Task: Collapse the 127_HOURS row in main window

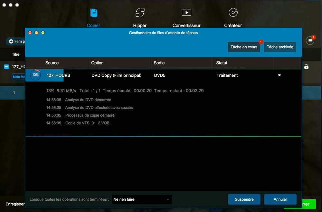Action: point(6,67)
